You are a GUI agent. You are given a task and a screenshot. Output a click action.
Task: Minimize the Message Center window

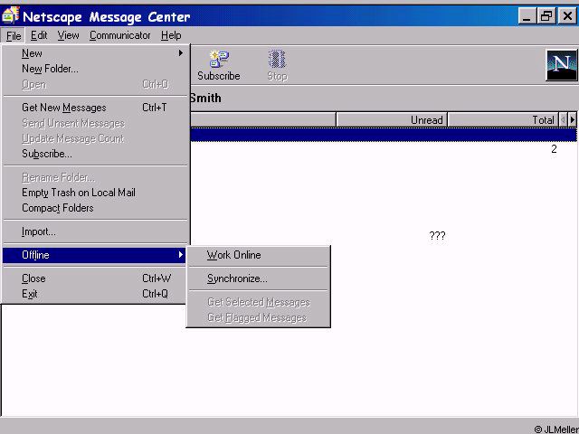tap(527, 16)
